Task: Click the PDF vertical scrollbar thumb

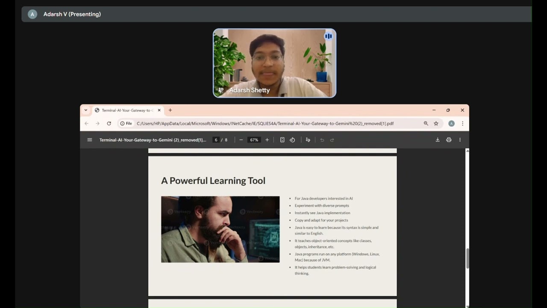Action: click(468, 258)
